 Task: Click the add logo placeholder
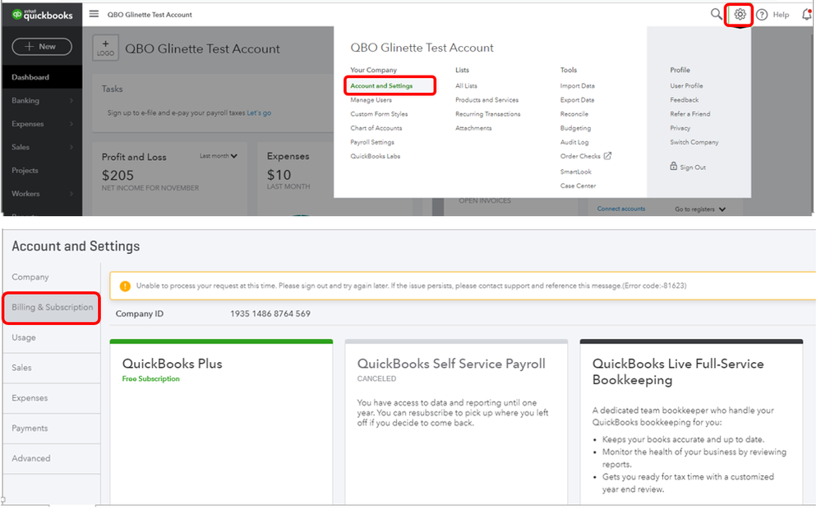[x=104, y=48]
